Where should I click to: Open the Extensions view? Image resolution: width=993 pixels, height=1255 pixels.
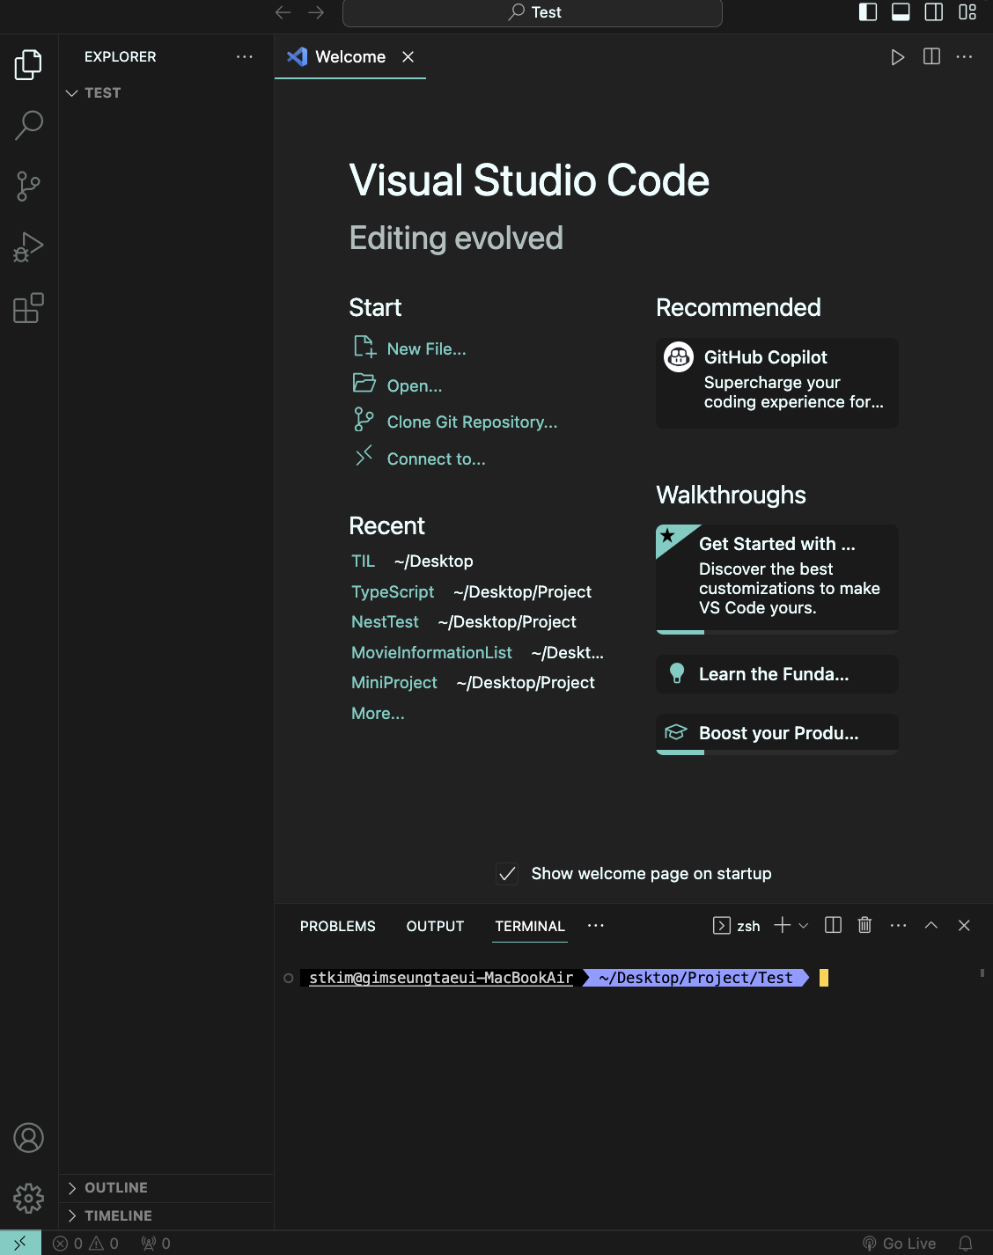[x=28, y=308]
